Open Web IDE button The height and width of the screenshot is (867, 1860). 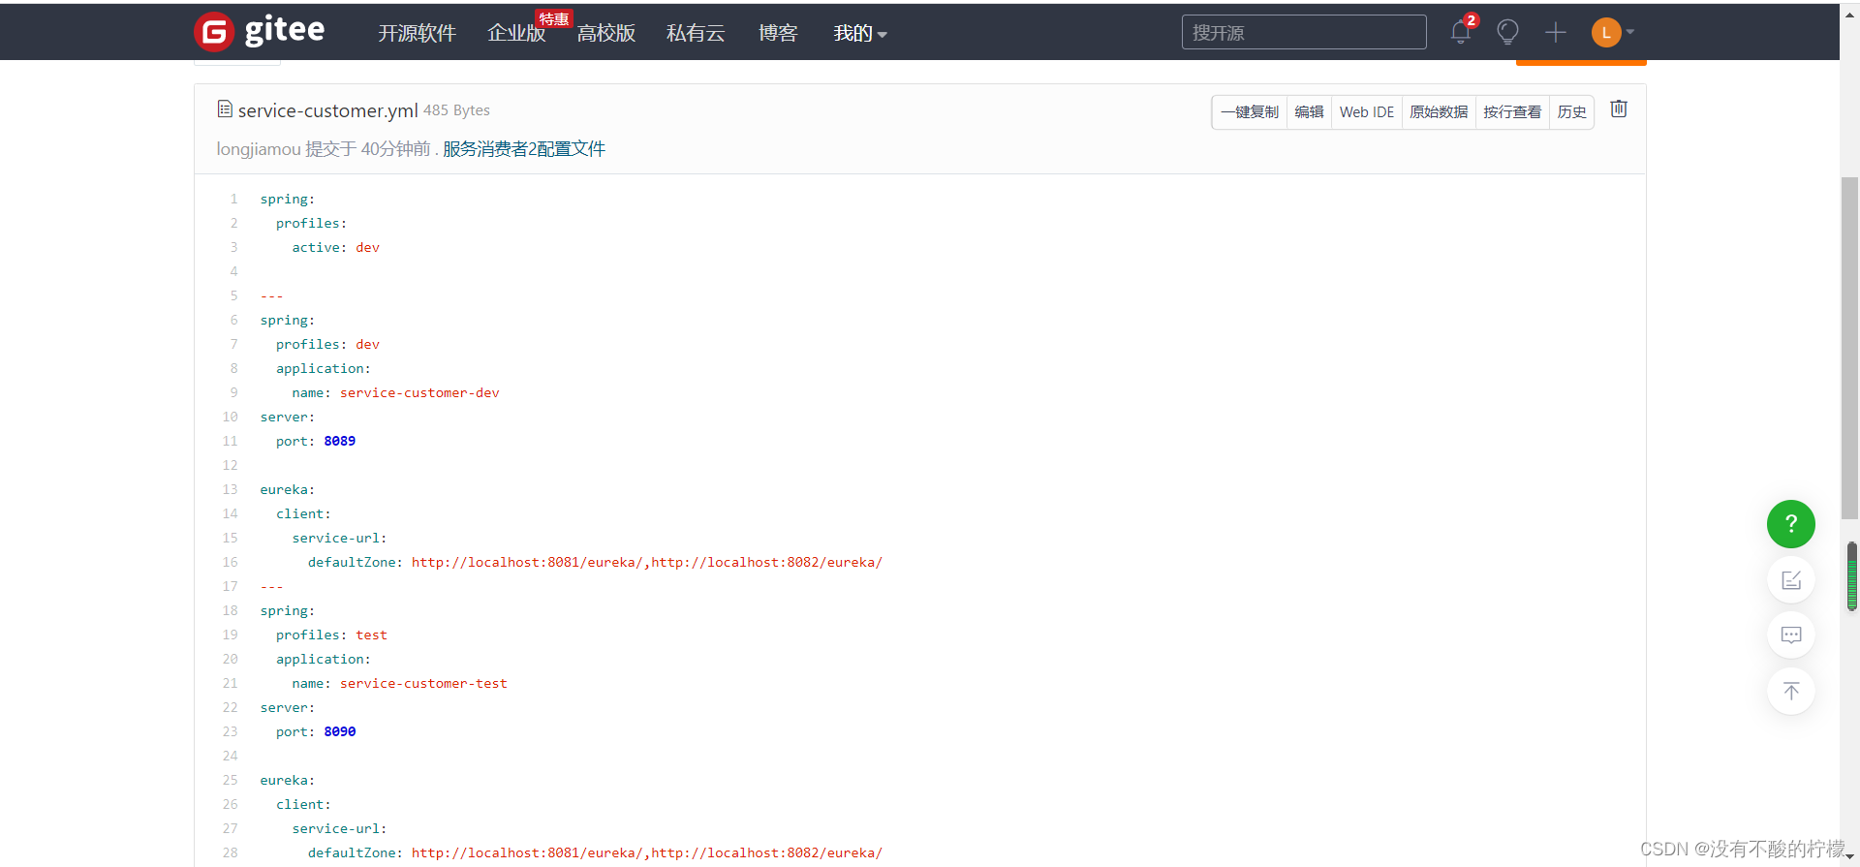(1367, 112)
